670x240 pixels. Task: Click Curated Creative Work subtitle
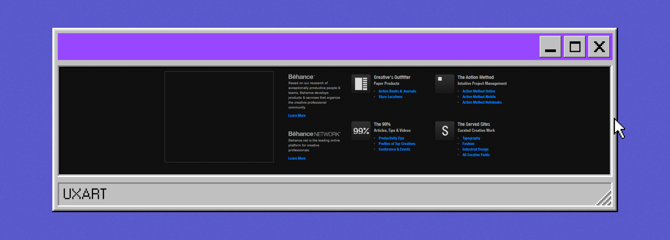tap(476, 130)
